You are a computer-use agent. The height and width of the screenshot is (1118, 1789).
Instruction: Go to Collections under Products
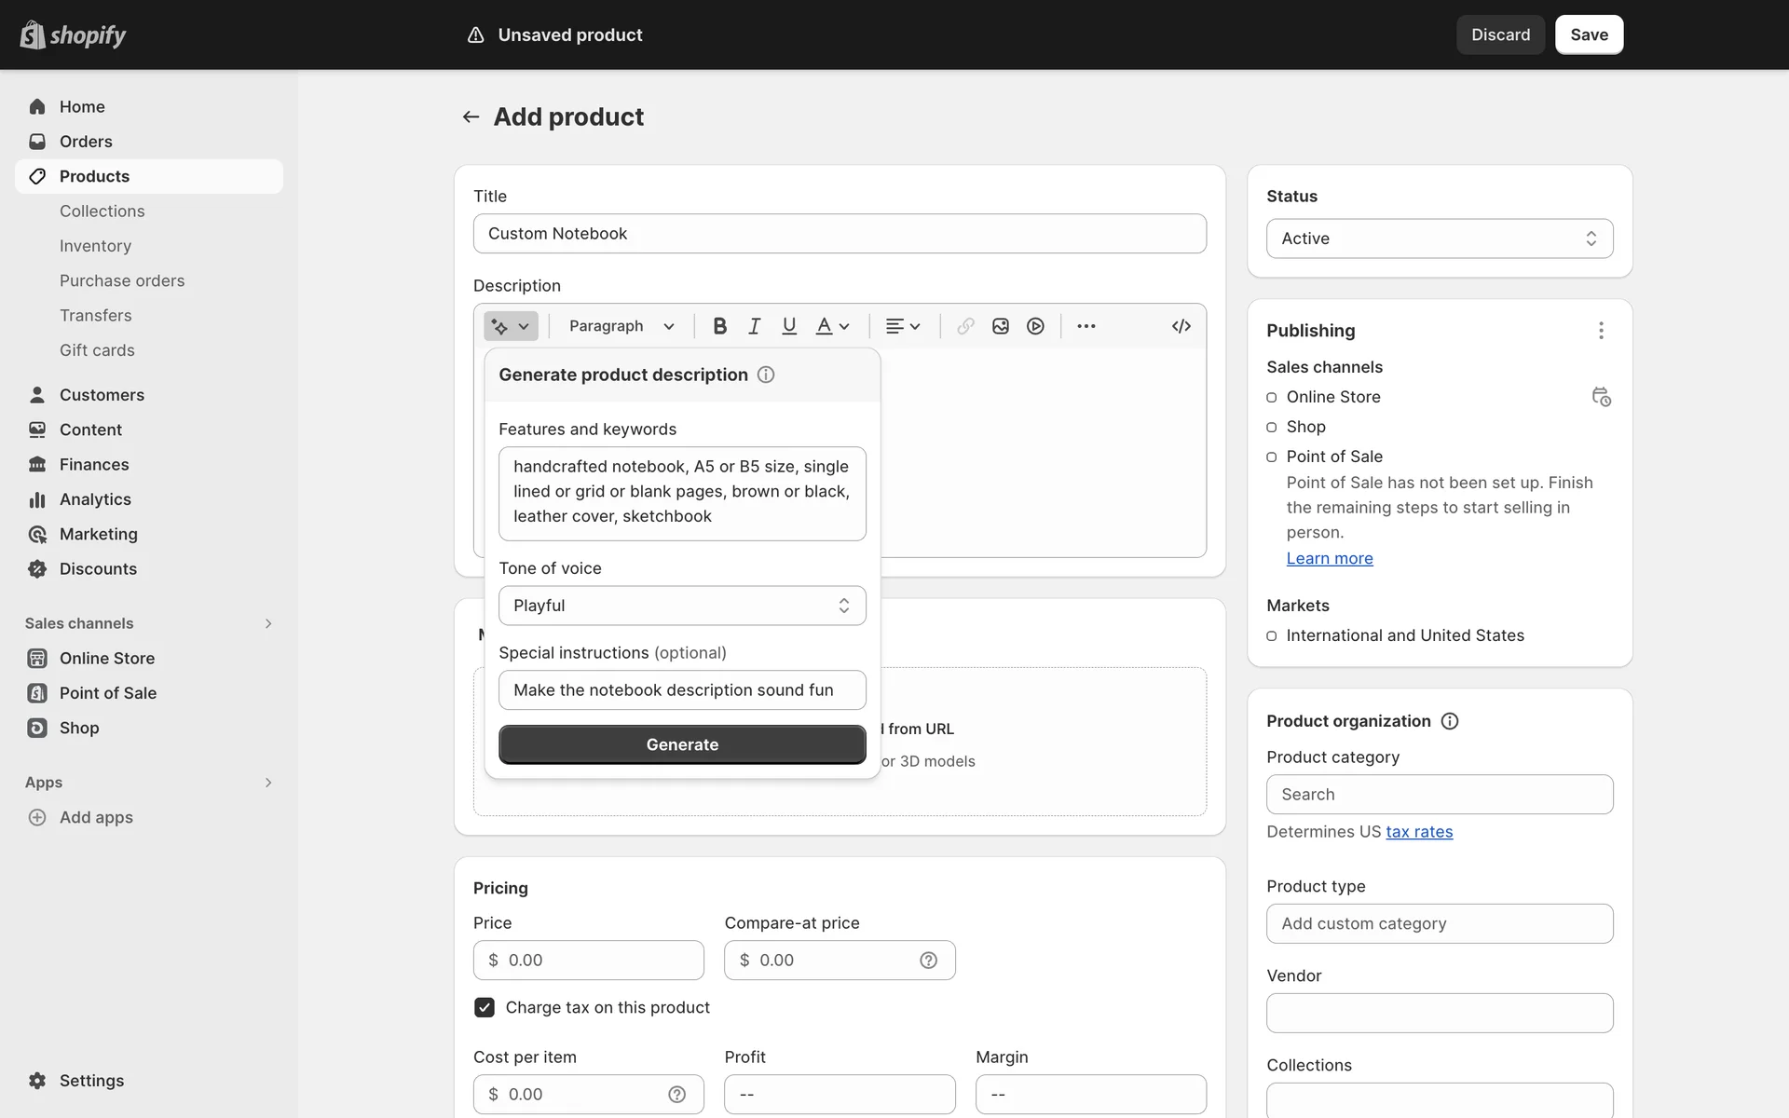click(102, 211)
